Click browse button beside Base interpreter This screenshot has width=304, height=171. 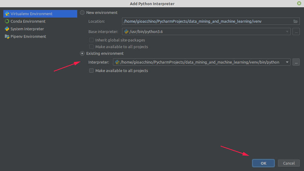tap(296, 31)
